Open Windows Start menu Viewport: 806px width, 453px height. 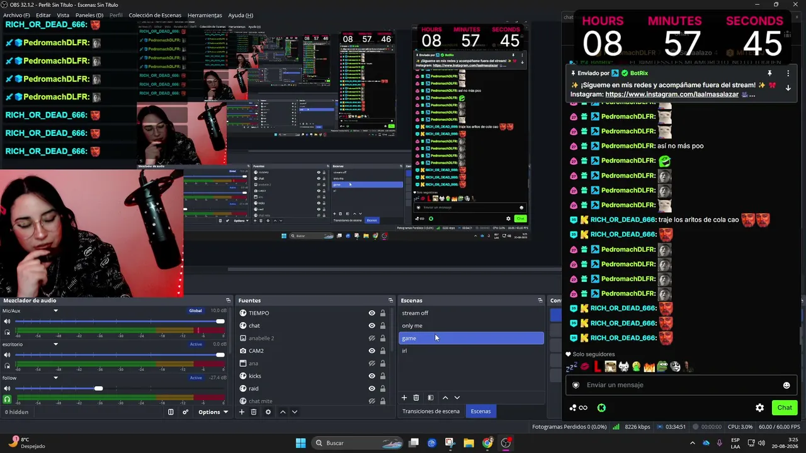301,443
